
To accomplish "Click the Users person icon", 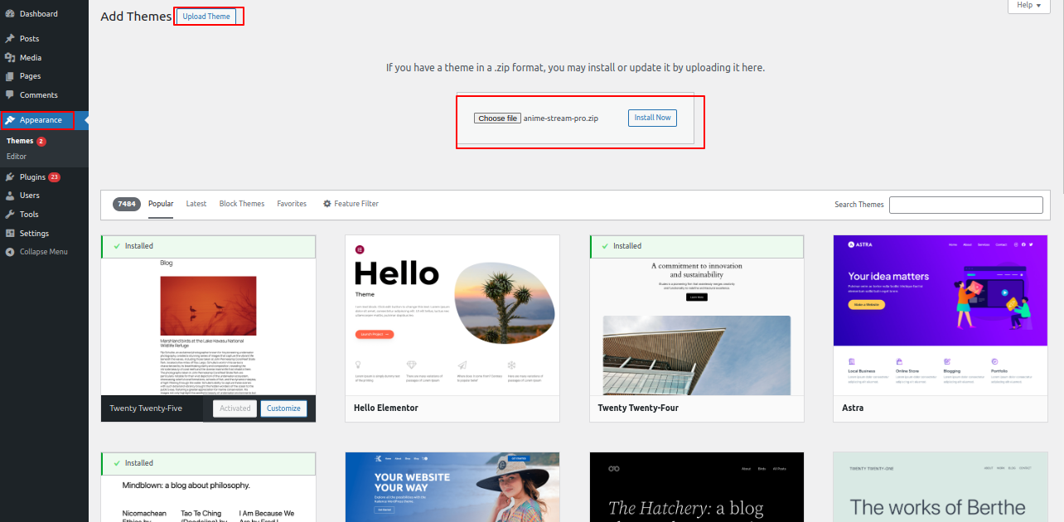I will coord(10,196).
